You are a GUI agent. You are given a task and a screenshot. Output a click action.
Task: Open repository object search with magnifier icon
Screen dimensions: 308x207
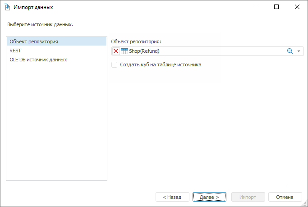290,51
